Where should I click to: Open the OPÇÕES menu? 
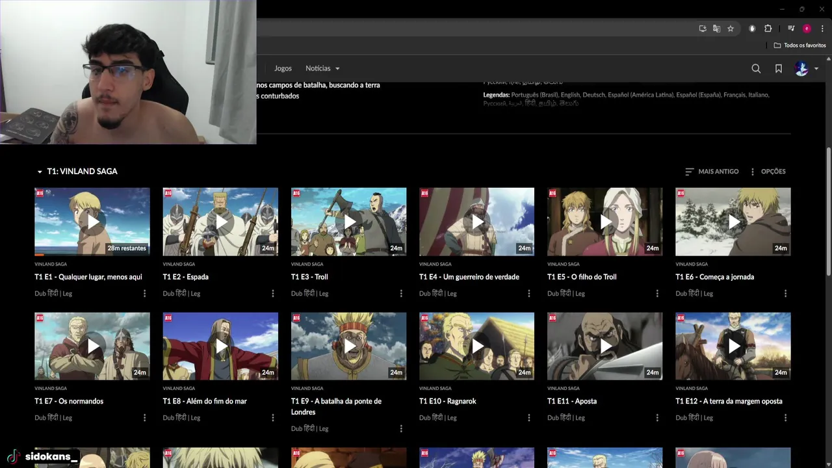pos(767,172)
